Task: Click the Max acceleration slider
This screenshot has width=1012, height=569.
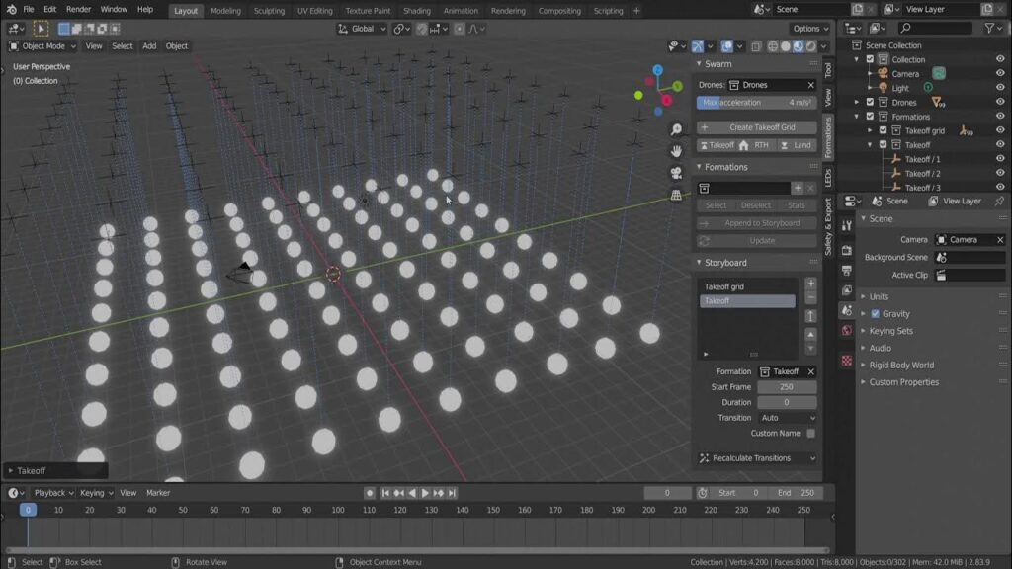Action: click(x=756, y=103)
